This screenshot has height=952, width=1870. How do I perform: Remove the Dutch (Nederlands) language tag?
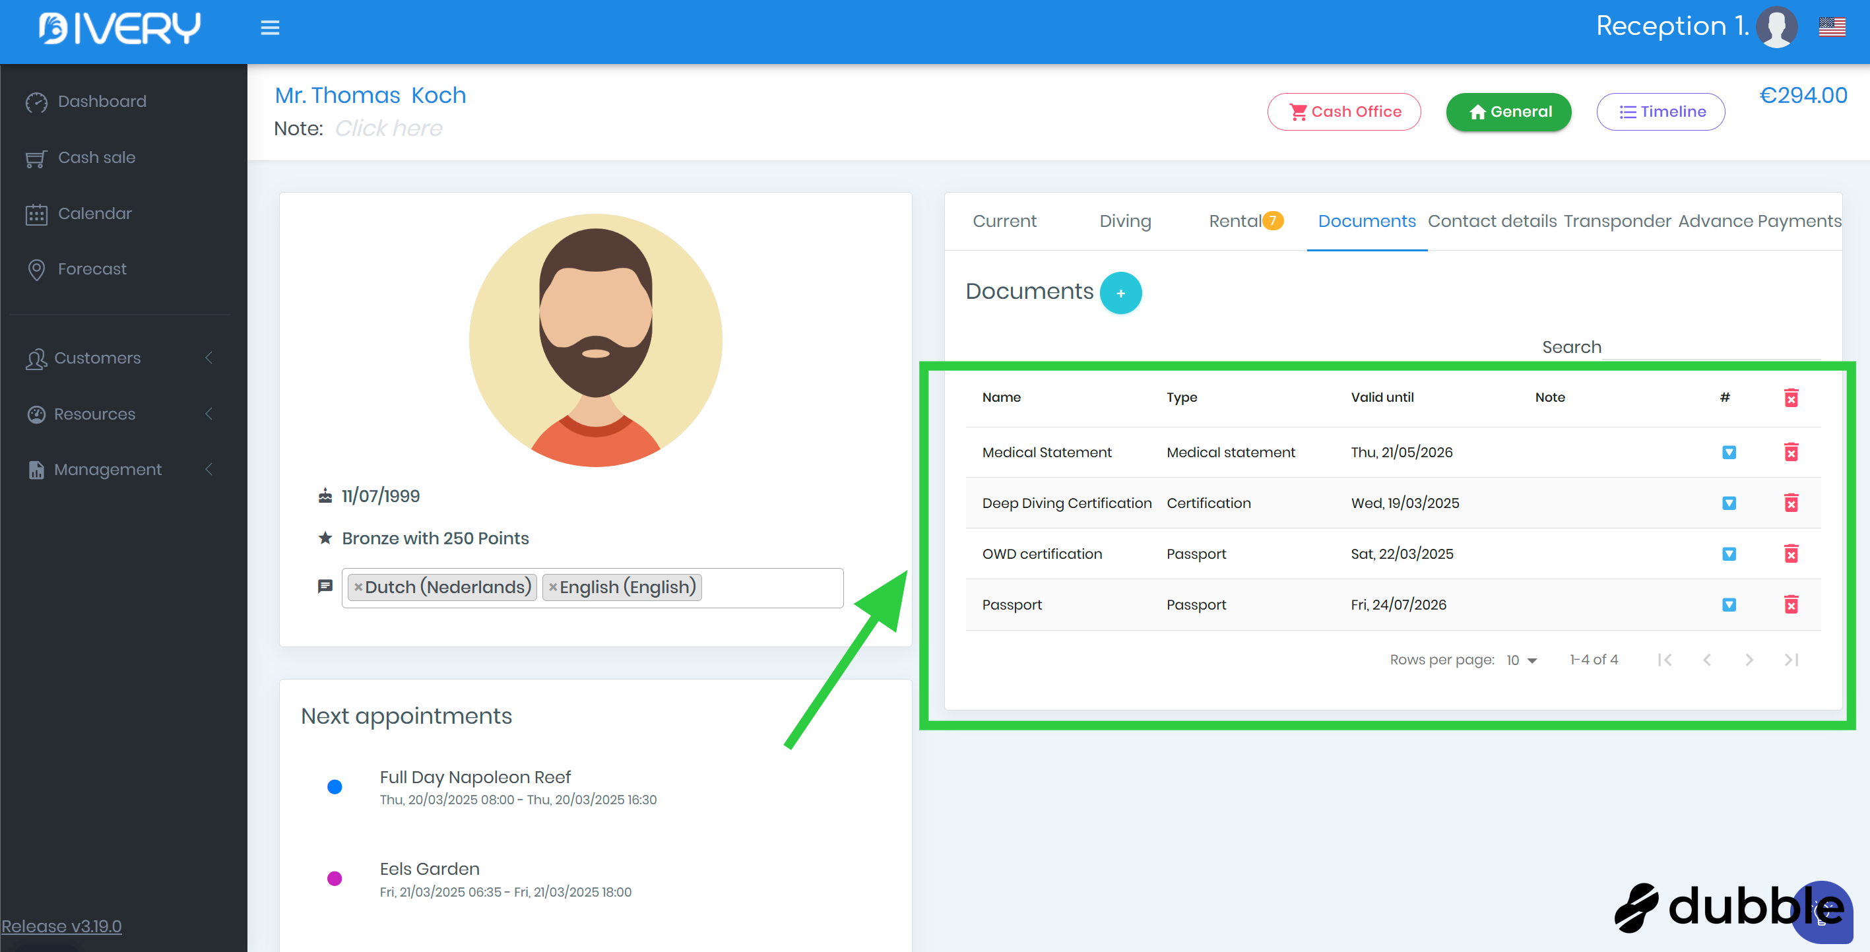[358, 587]
